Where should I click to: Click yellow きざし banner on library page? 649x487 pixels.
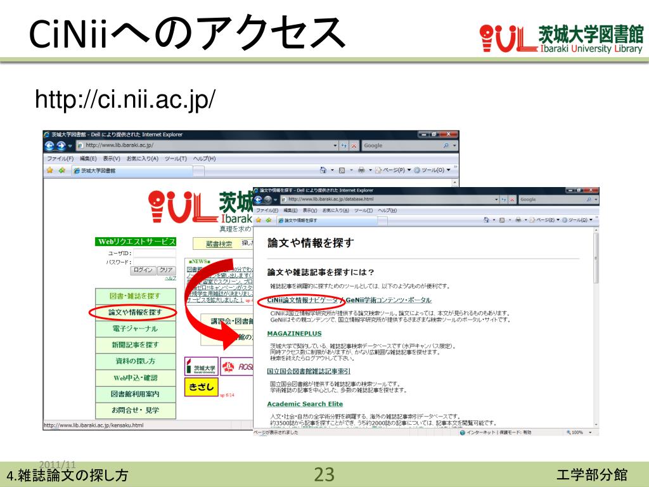point(201,387)
